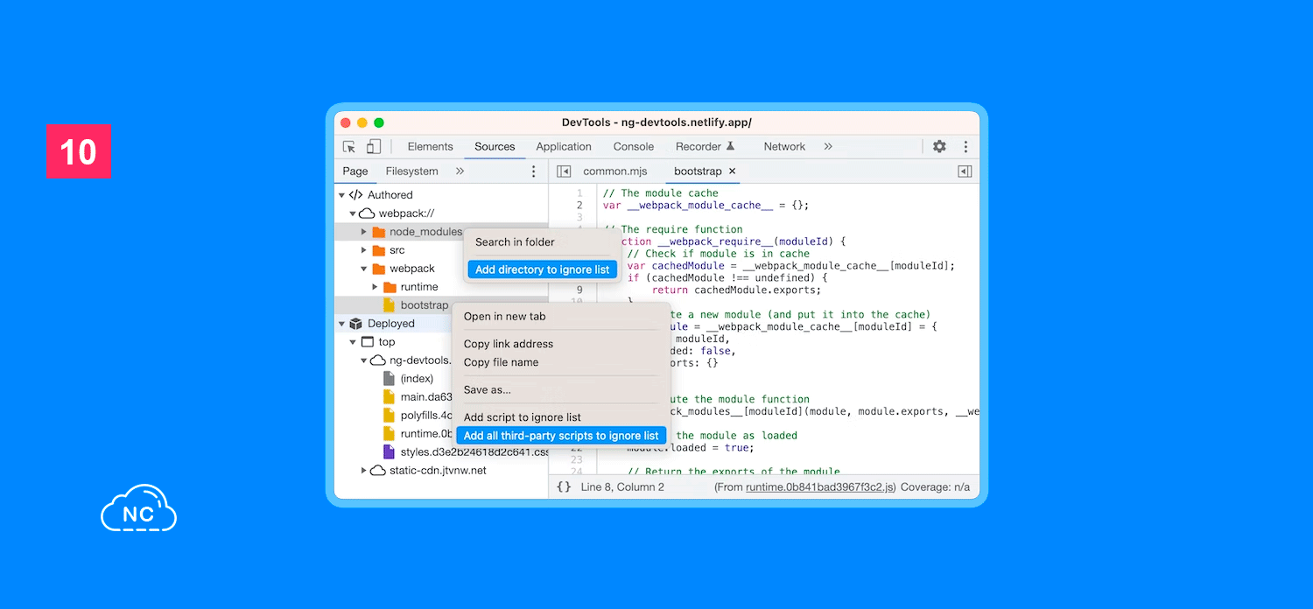Click the Authored code brackets icon

(355, 195)
